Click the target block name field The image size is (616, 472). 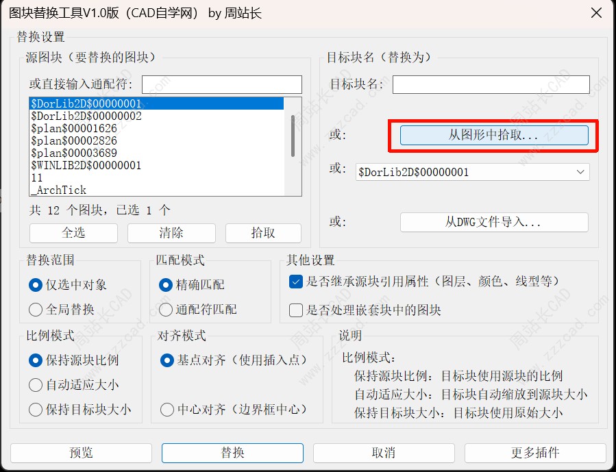coord(491,84)
